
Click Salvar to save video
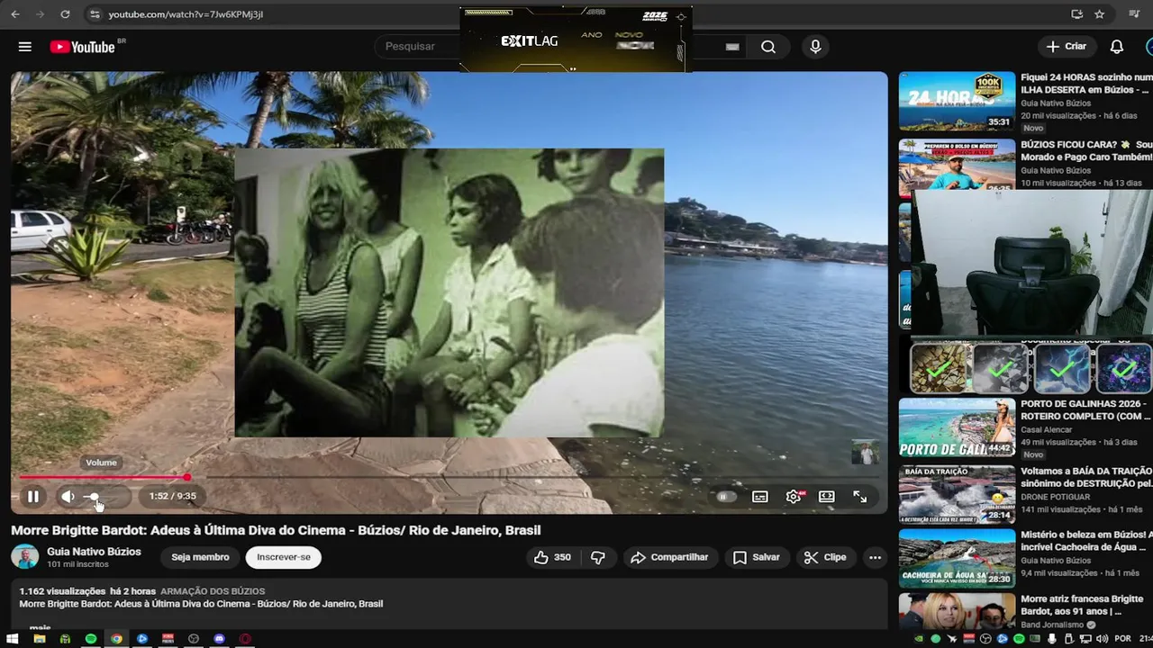(756, 557)
